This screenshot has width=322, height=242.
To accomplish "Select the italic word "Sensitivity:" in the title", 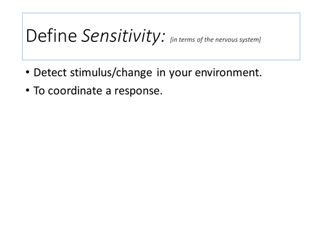I will point(123,36).
